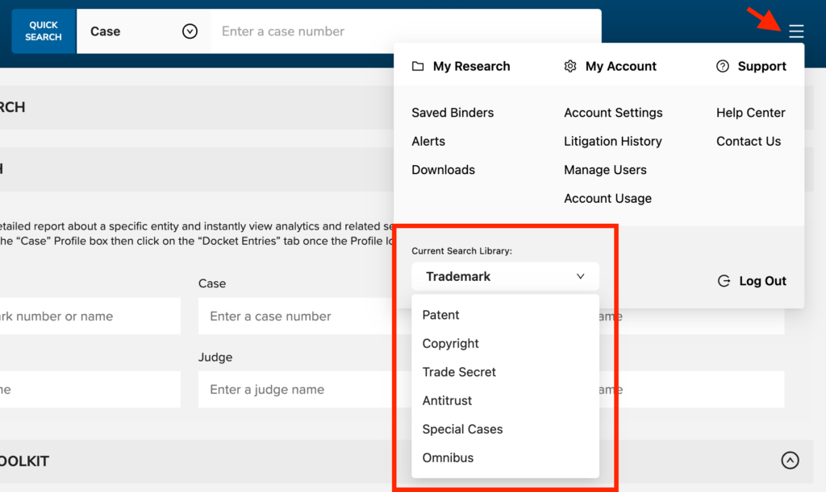Click the My Account heading
This screenshot has height=492, width=826.
tap(620, 66)
